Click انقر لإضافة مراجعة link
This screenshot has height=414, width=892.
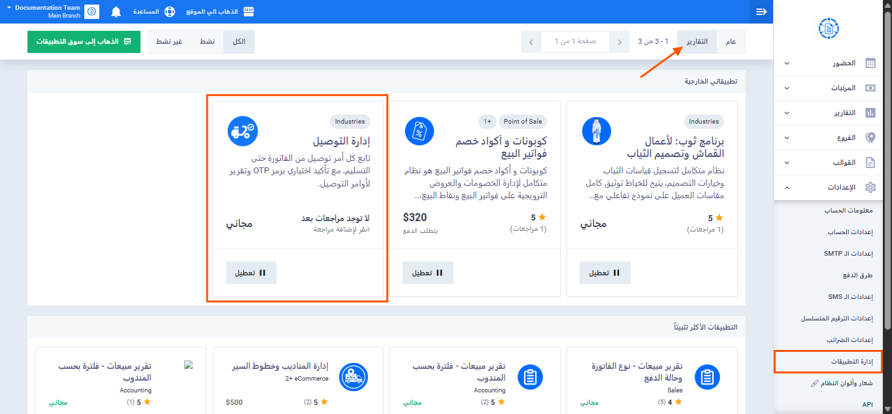342,230
